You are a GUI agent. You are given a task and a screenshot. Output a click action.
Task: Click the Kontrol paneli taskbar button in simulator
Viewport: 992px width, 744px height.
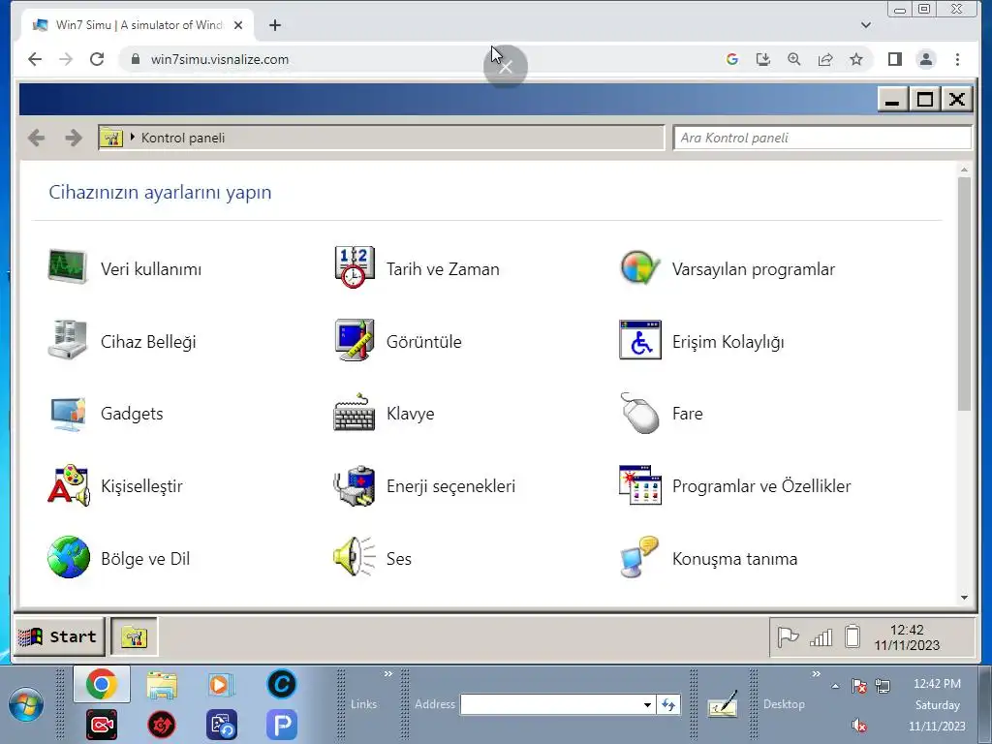pos(134,636)
